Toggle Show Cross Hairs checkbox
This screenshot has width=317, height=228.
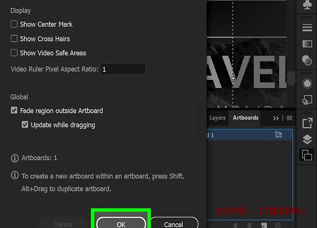[14, 39]
